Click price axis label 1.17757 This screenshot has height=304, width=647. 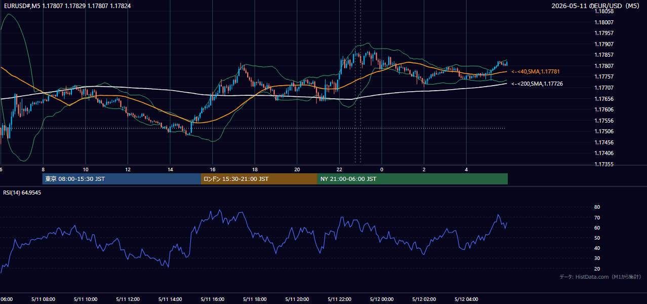(603, 77)
